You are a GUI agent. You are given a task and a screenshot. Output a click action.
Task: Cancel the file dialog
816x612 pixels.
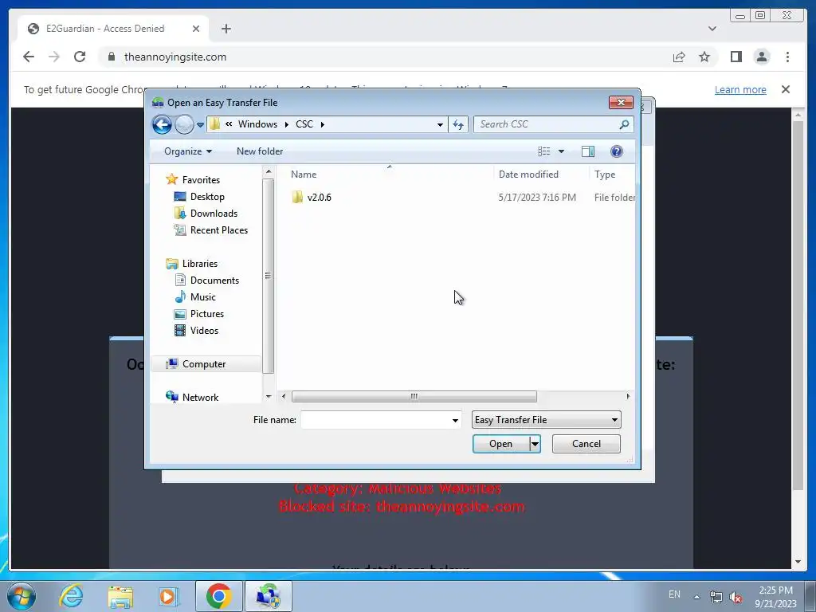[586, 444]
